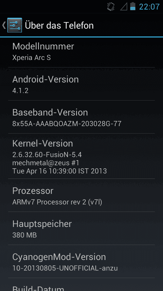Viewport: 163px width, 291px height.
Task: Tap the CyanogenMod-Version entry
Action: 81,261
